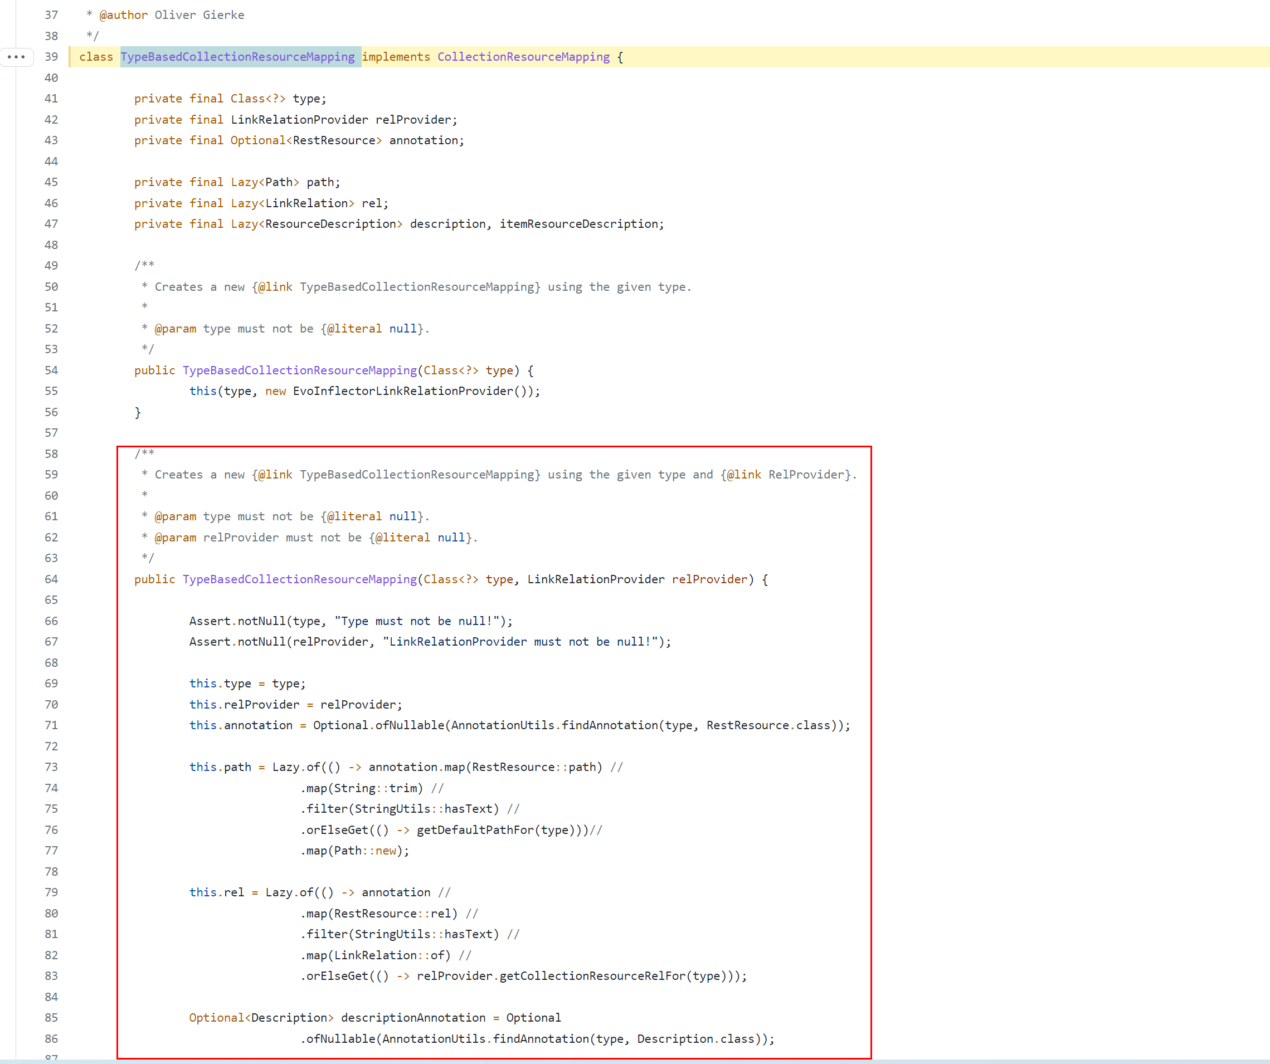Click the highlighted TypeBasedCollectionResourceMapping class name
1270x1064 pixels.
pyautogui.click(x=237, y=57)
